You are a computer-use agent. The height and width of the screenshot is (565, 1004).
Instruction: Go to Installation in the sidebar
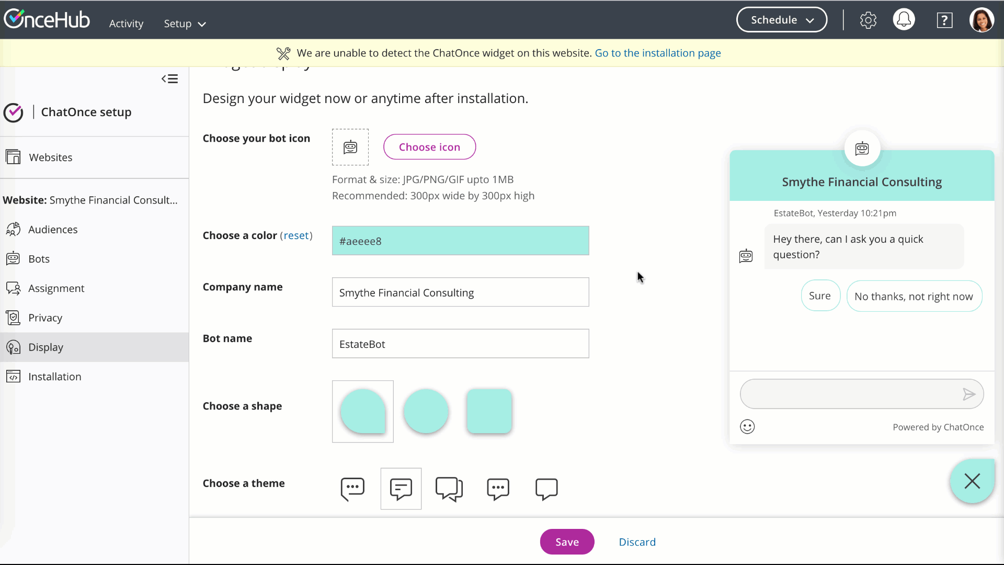click(54, 377)
